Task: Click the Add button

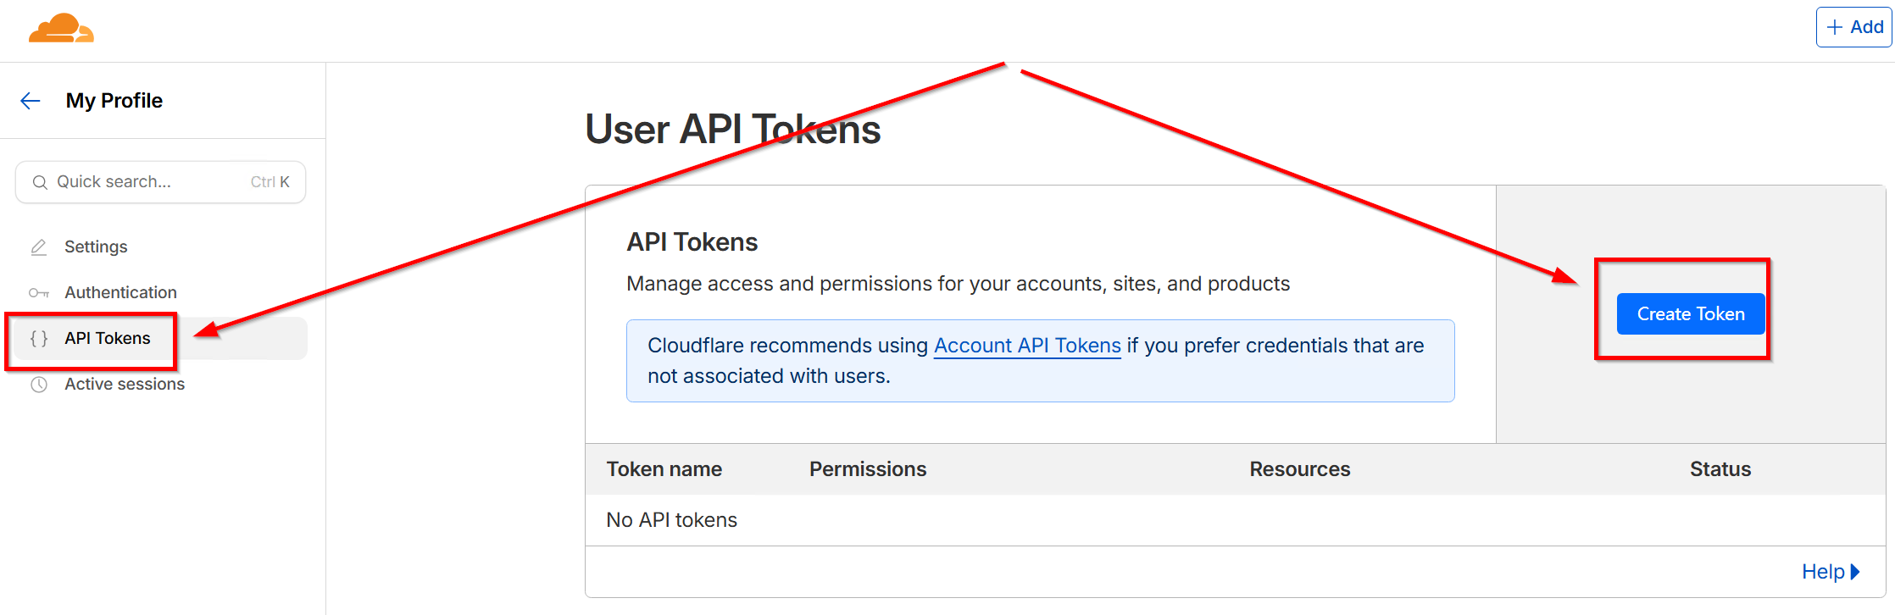Action: 1854,27
